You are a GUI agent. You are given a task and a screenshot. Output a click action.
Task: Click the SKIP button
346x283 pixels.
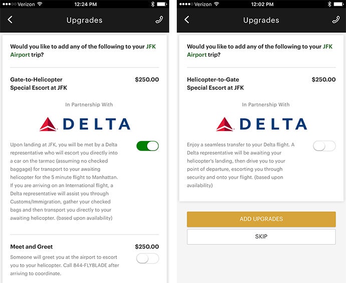pos(261,236)
